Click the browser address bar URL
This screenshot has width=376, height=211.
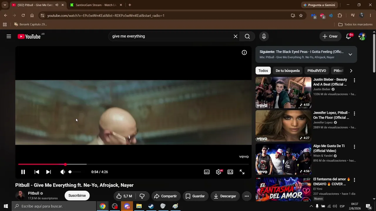tap(106, 16)
